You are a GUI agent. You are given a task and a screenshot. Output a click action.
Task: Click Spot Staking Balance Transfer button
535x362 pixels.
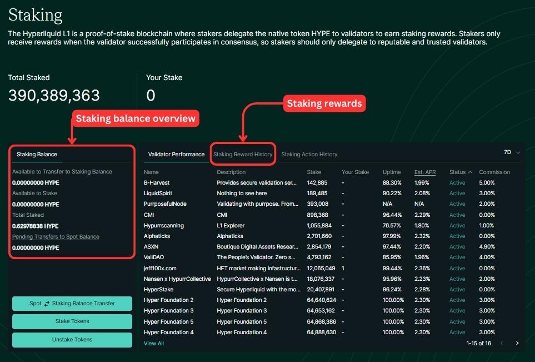coord(72,303)
